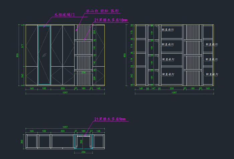This screenshot has width=234, height=159.
Task: Click the dotted light strip in plan view
Action: click(x=84, y=136)
